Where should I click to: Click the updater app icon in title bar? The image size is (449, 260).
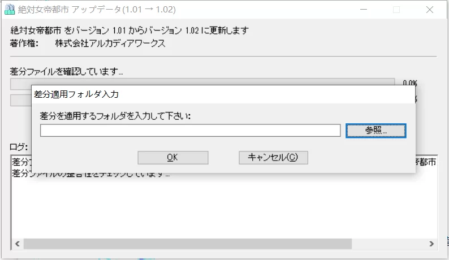pos(10,10)
